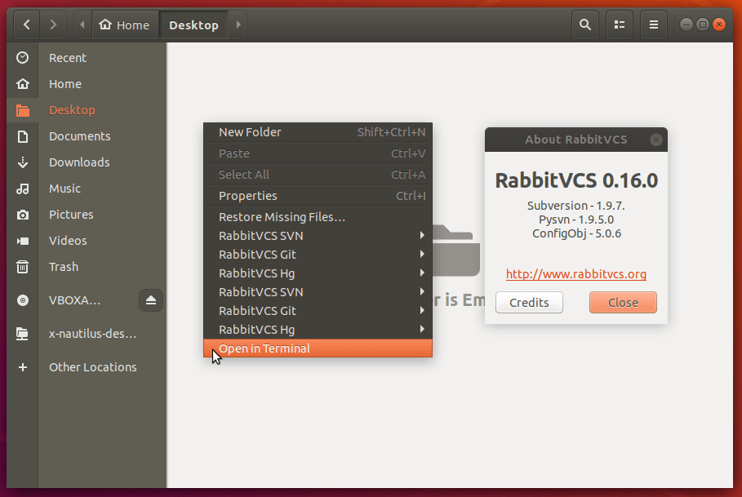The height and width of the screenshot is (497, 742).
Task: Click the About RabbitVCS title bar
Action: (x=576, y=140)
